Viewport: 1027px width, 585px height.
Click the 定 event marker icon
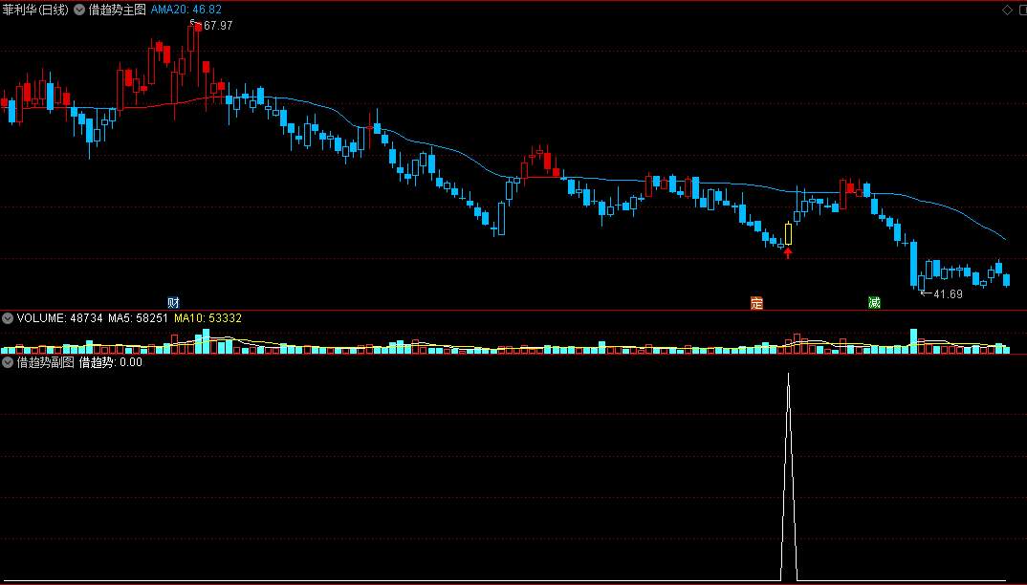756,303
